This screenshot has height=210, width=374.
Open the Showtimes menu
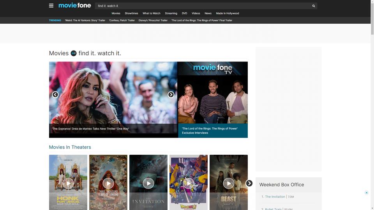131,13
